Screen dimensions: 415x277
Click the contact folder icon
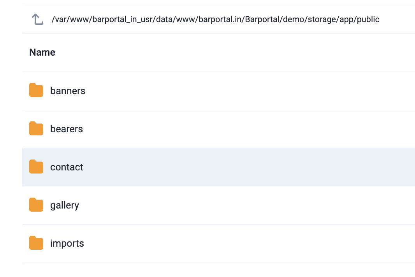(36, 167)
